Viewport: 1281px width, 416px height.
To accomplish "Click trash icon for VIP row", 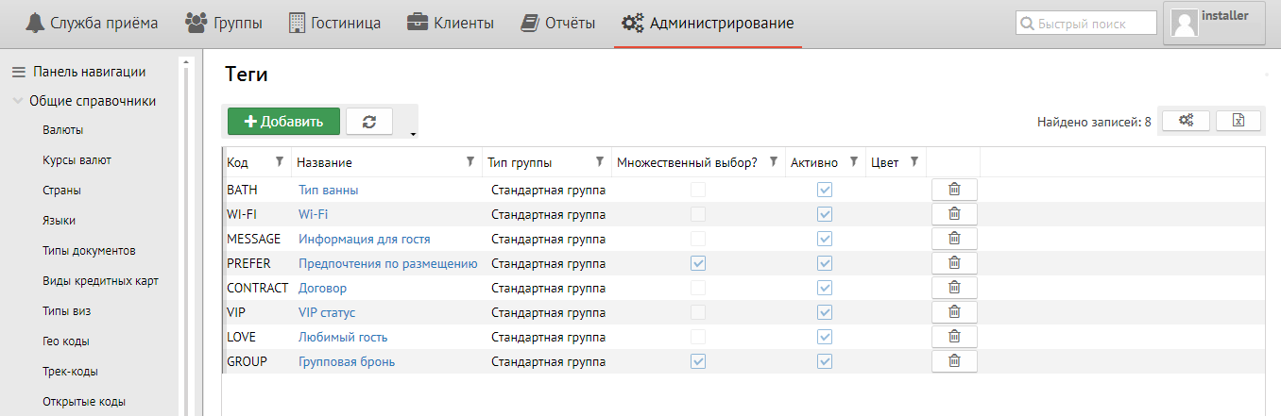I will click(954, 312).
